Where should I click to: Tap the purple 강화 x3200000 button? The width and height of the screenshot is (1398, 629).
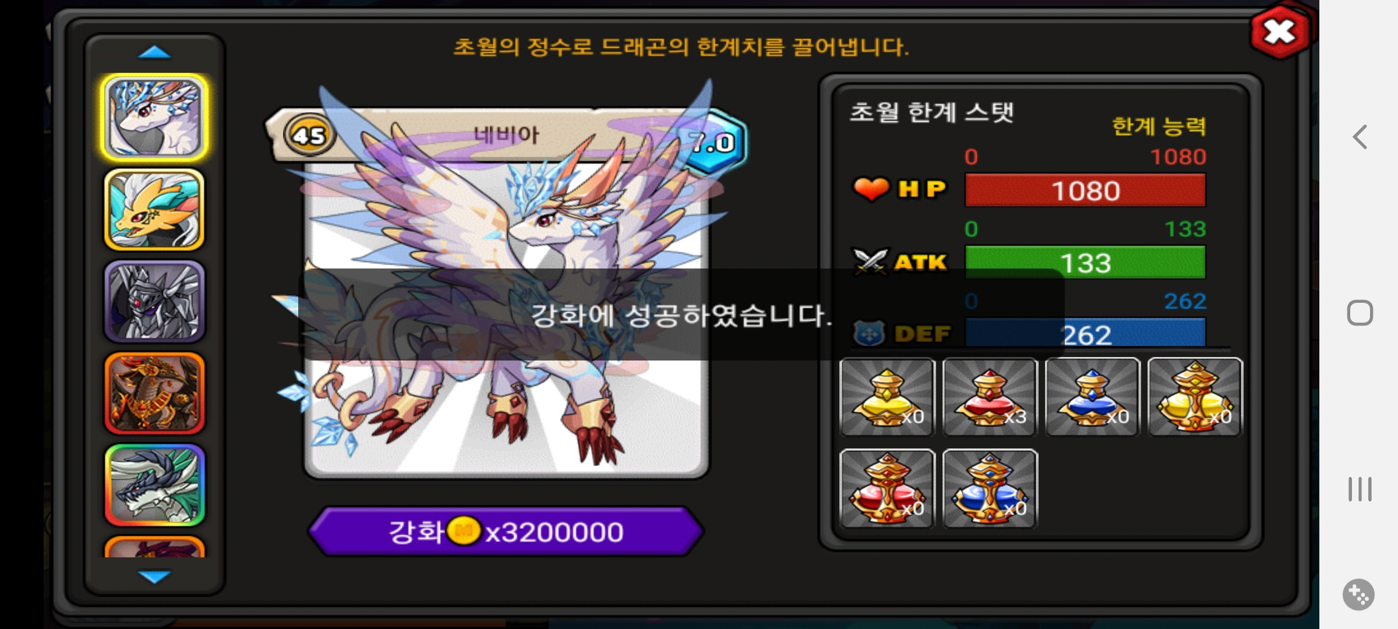pos(506,532)
